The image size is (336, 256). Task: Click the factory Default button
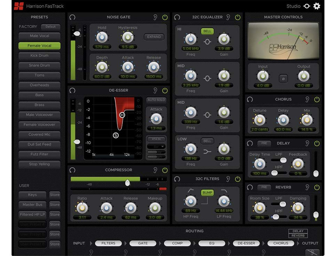coord(50,27)
